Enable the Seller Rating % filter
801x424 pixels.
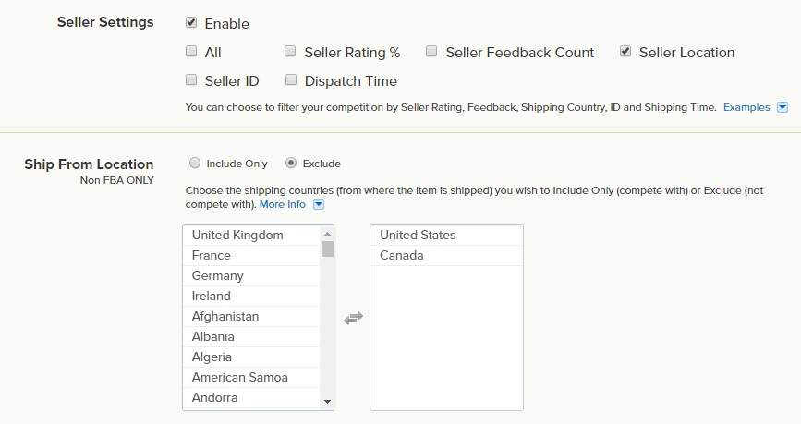point(290,52)
